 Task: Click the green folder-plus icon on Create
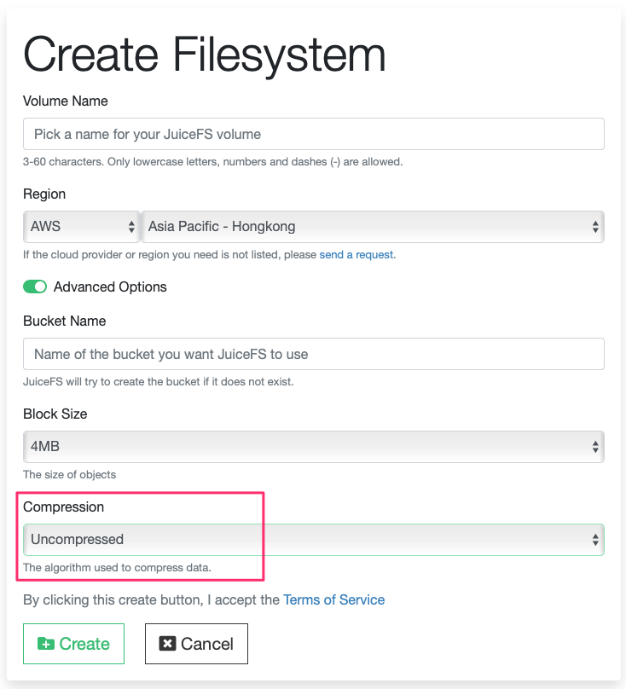pyautogui.click(x=46, y=644)
